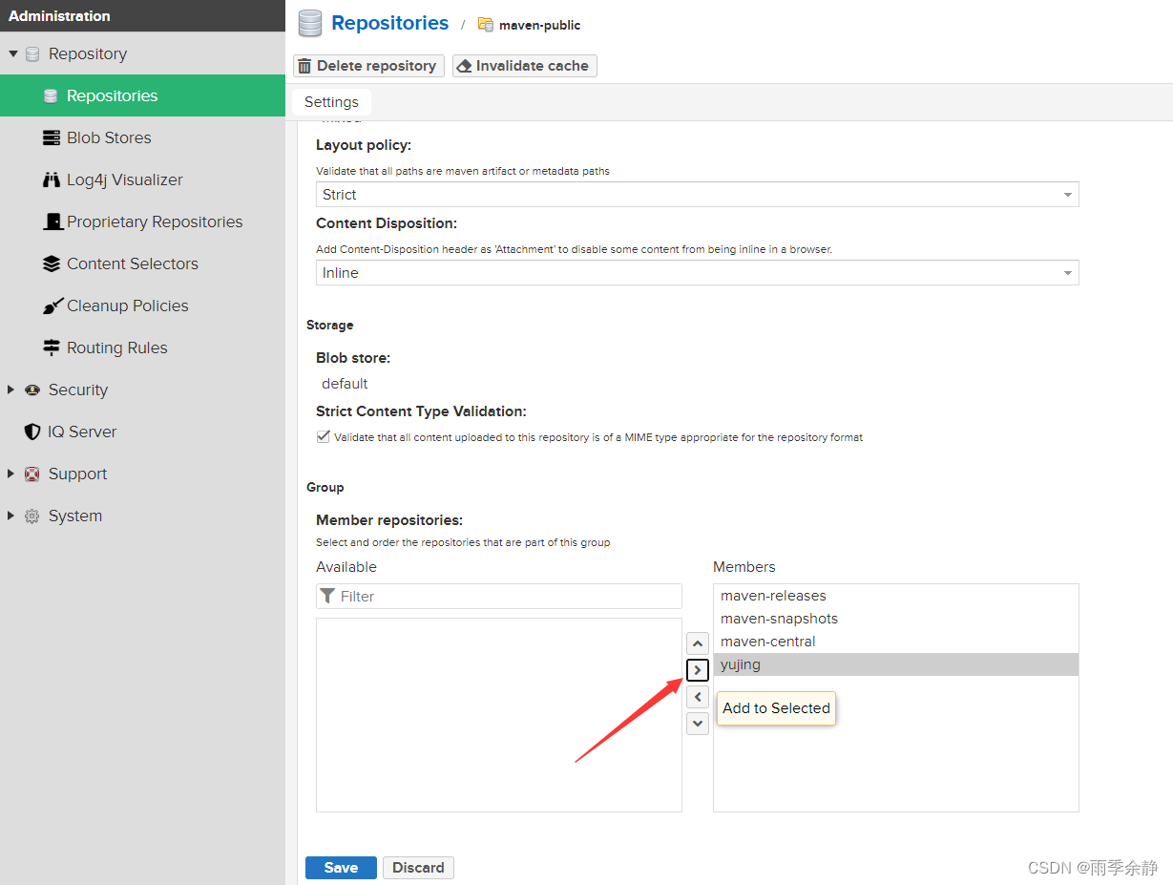Click the move up arrow button
1173x885 pixels.
click(698, 643)
